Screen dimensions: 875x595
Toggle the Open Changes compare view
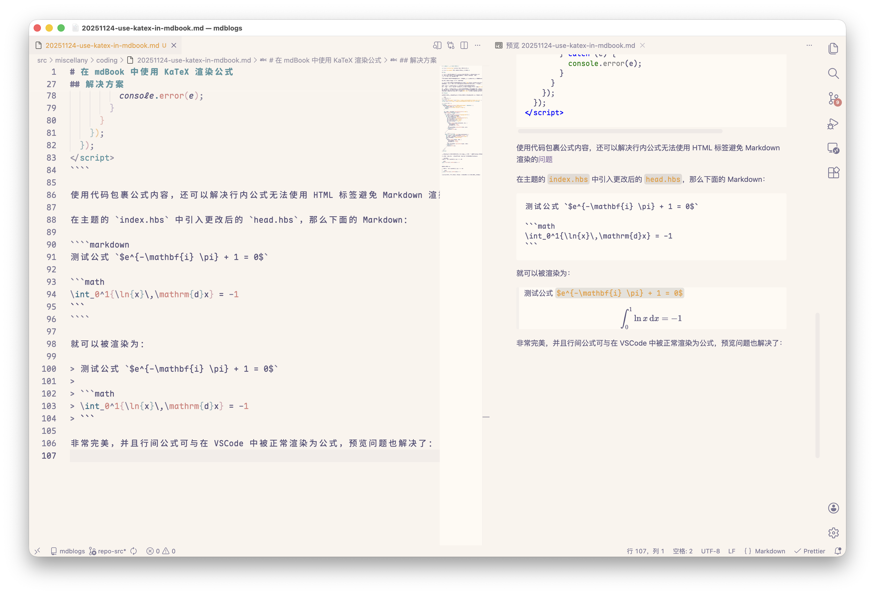click(x=451, y=45)
